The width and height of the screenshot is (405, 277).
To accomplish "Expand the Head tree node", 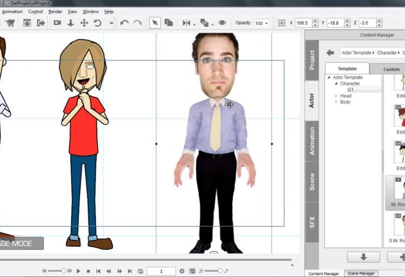I will pos(336,96).
